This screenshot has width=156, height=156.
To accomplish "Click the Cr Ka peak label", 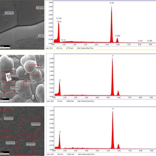I will click(x=112, y=3).
